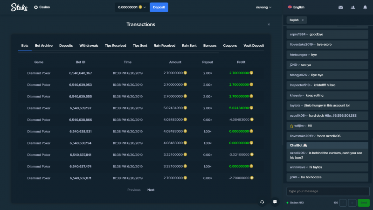This screenshot has width=373, height=210.
Task: Expand user menu for erpro1984
Action: pos(307,35)
